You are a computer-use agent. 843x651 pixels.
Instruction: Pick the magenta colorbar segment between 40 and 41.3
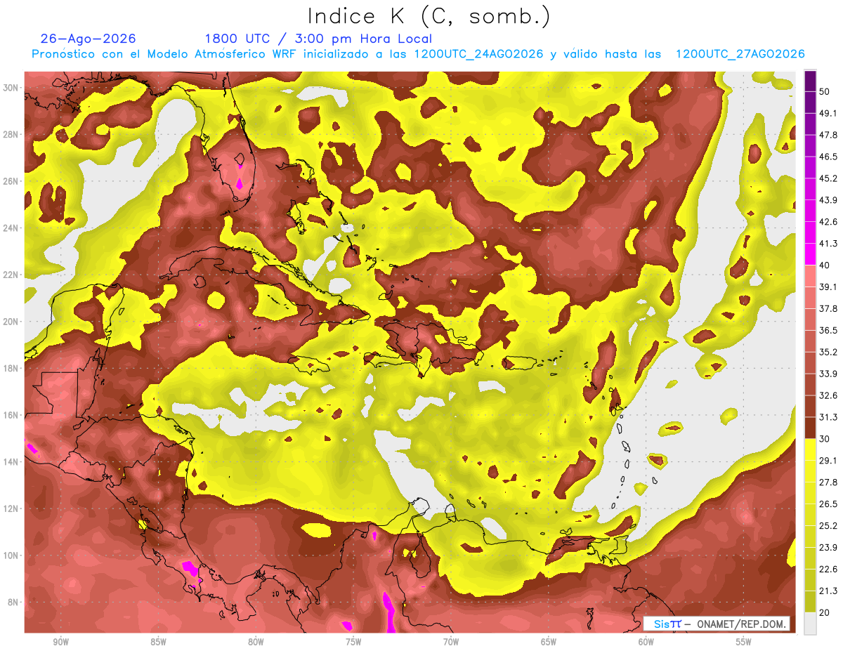[810, 254]
